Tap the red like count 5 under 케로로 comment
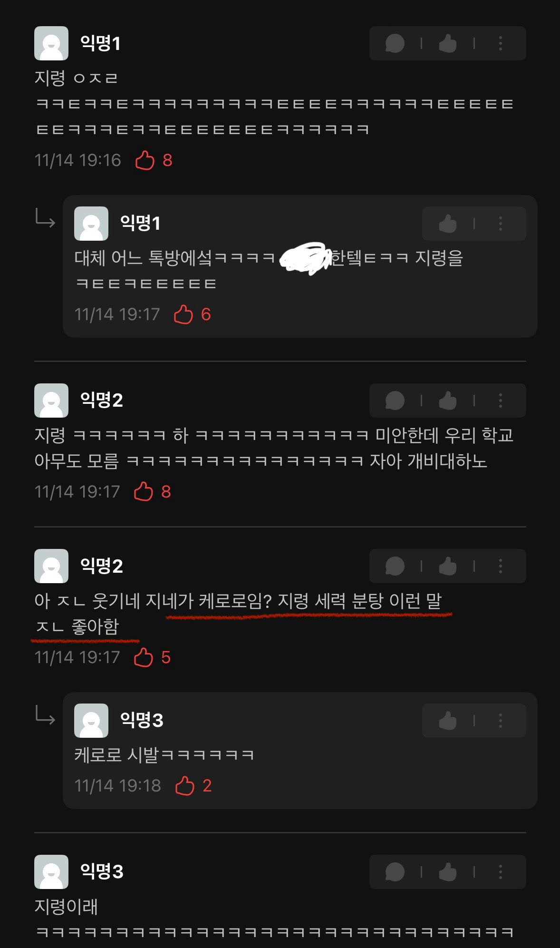 [x=166, y=657]
